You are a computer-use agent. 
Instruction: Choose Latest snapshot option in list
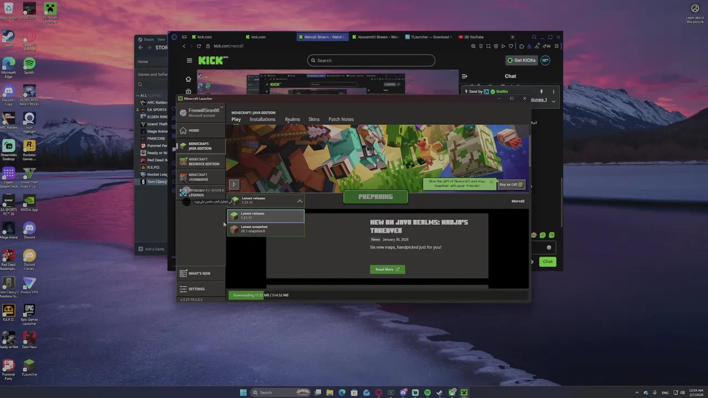pos(266,229)
